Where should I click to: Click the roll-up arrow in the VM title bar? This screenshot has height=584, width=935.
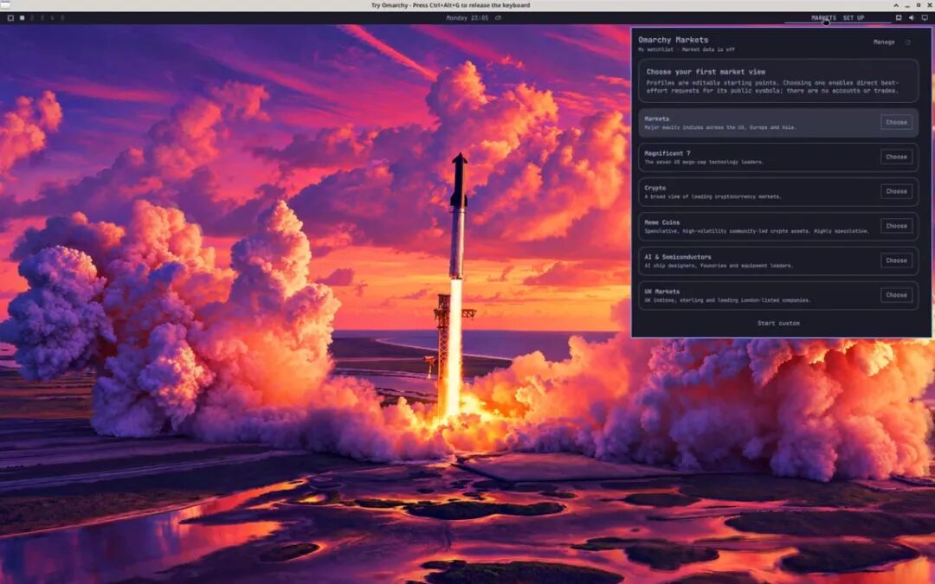[898, 5]
